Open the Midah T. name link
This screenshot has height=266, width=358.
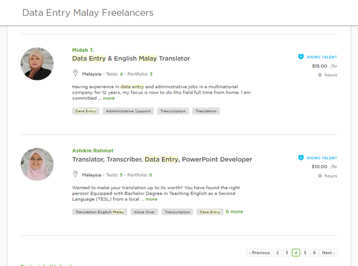point(83,50)
